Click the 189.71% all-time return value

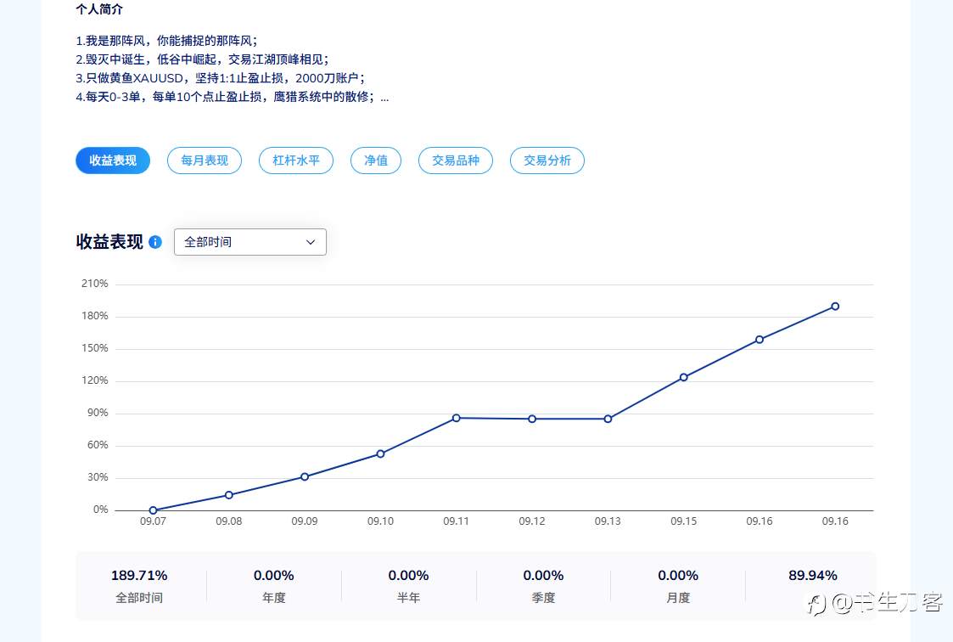tap(139, 575)
